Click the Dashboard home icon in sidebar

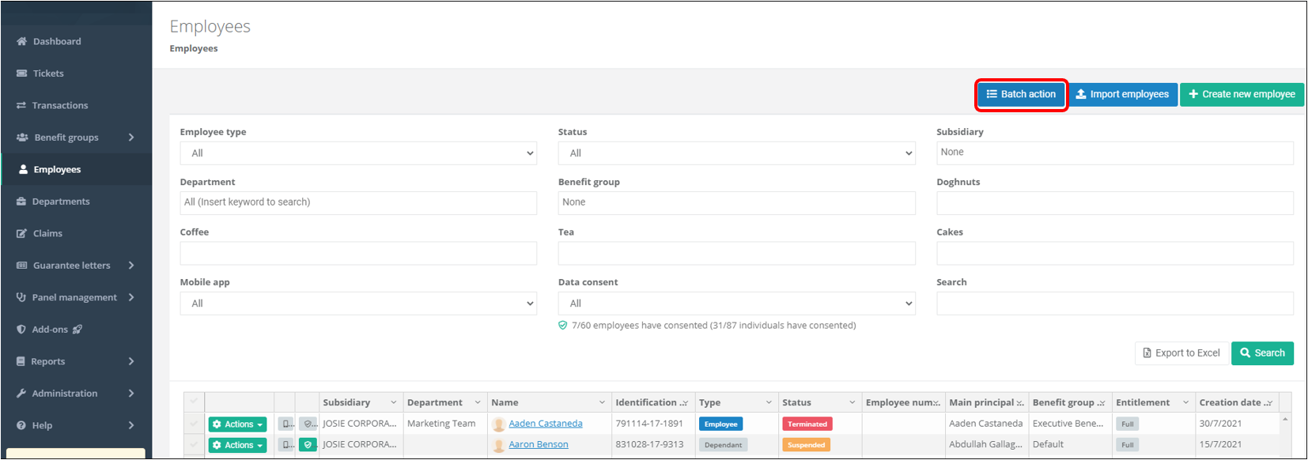point(21,41)
